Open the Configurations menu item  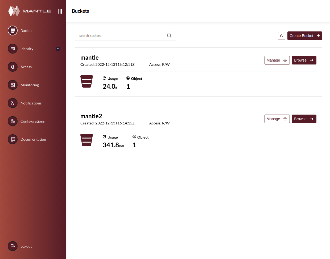click(32, 121)
